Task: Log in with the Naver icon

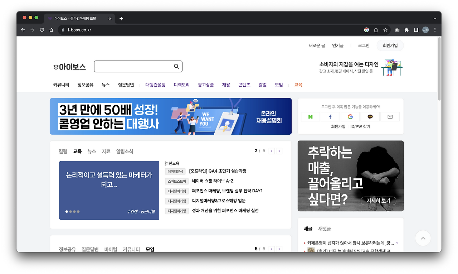Action: pos(310,116)
